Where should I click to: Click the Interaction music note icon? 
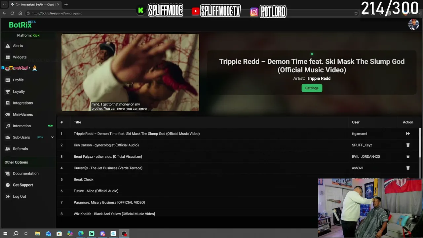[x=8, y=126]
